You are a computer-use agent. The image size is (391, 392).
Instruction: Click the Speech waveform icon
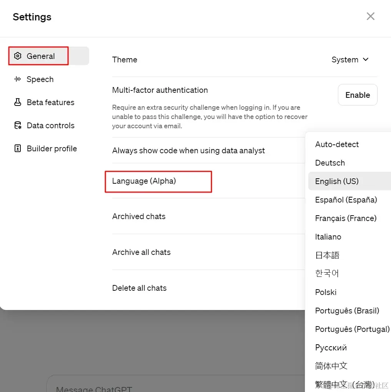[17, 79]
